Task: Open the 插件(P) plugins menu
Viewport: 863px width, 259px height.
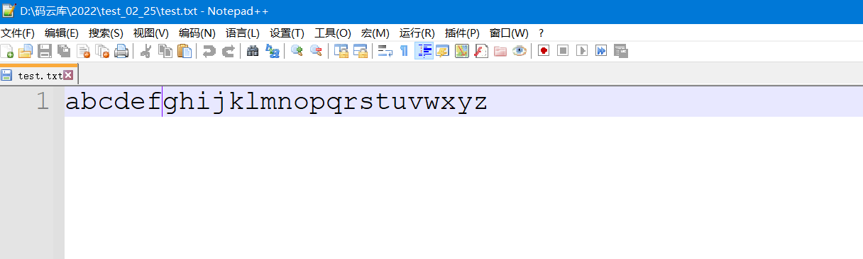Action: (x=462, y=33)
